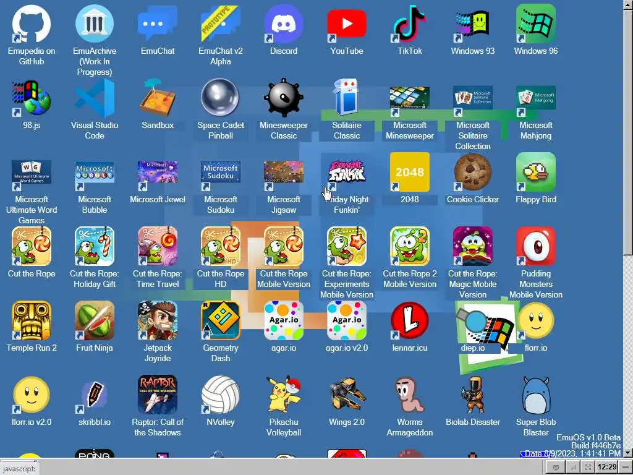Open the florr.io smiley icon beside diep.io
The height and width of the screenshot is (475, 633).
536,320
